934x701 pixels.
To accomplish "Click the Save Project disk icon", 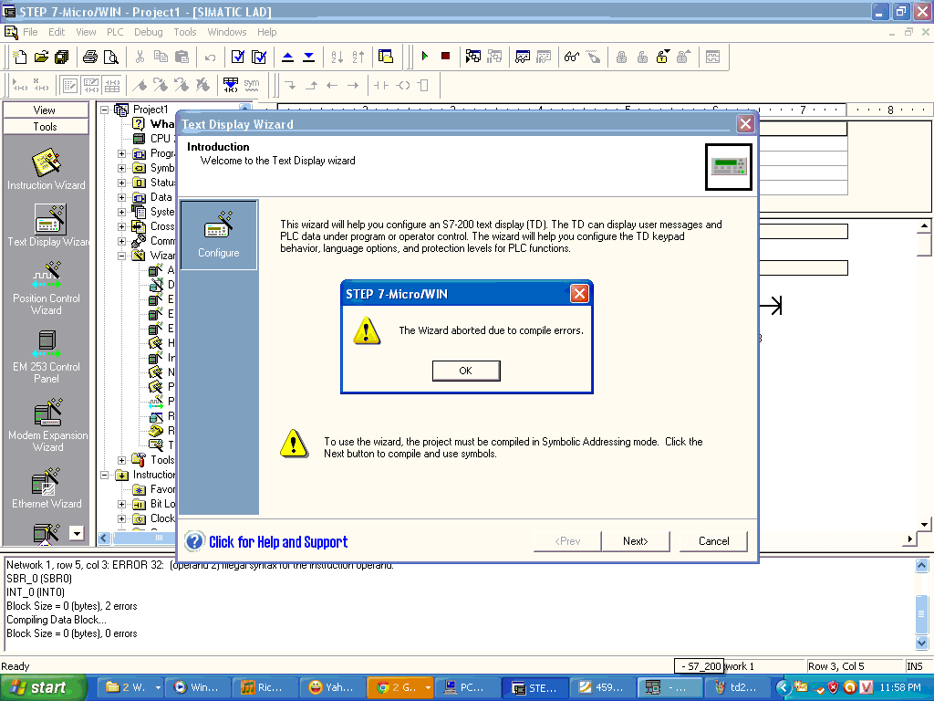I will click(x=61, y=57).
